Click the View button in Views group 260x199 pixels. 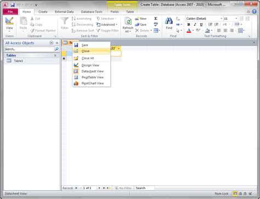(x=9, y=24)
